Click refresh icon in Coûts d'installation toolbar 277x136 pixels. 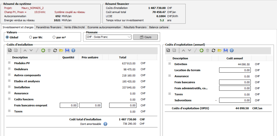pos(55,50)
